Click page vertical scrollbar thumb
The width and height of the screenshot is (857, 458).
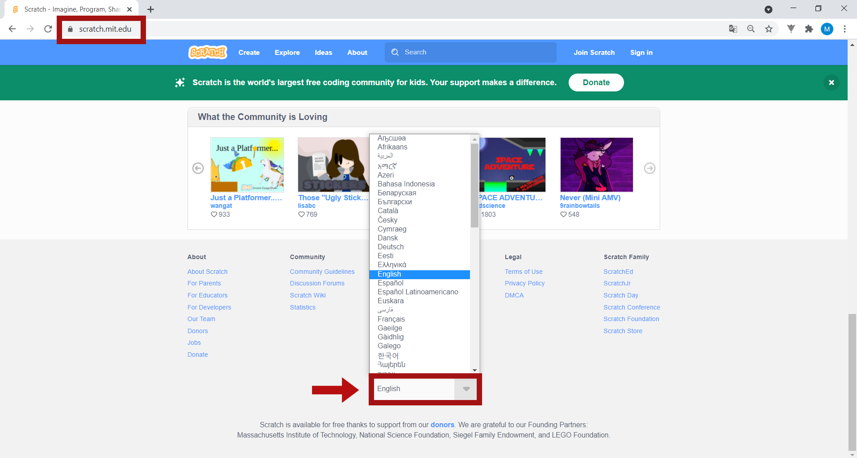coord(852,383)
